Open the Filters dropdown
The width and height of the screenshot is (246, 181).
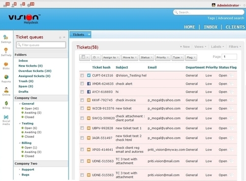coord(235,47)
